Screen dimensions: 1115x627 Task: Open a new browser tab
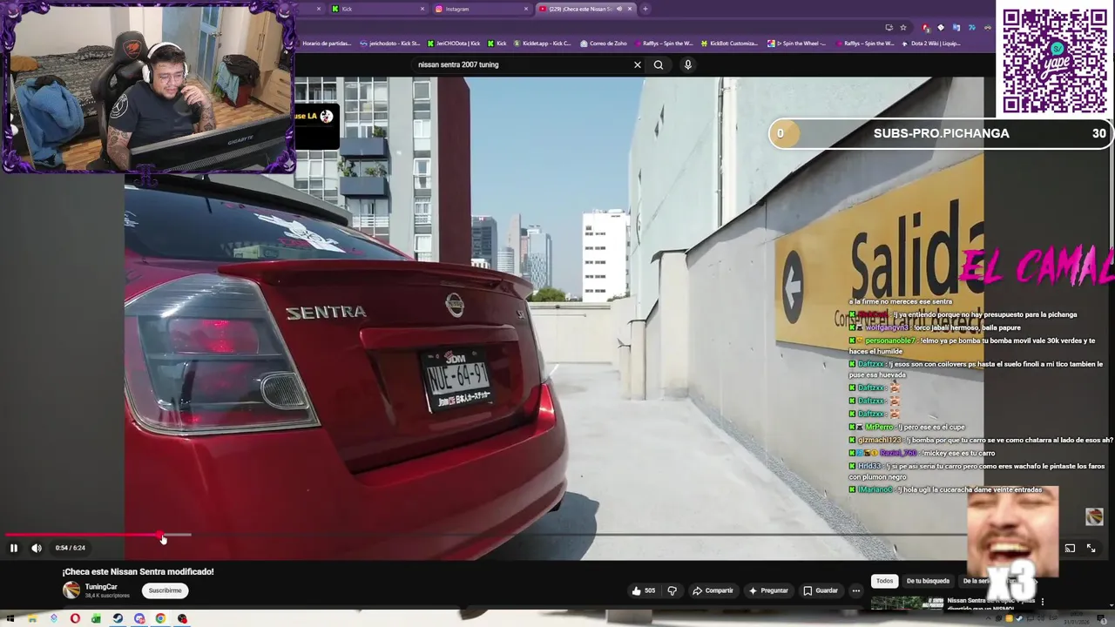pos(645,9)
